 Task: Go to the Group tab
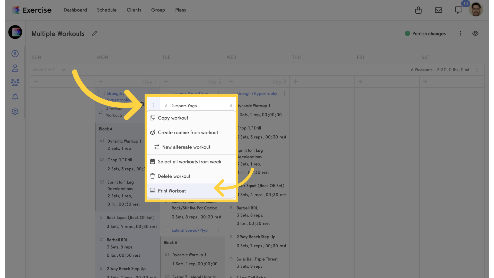pos(158,10)
